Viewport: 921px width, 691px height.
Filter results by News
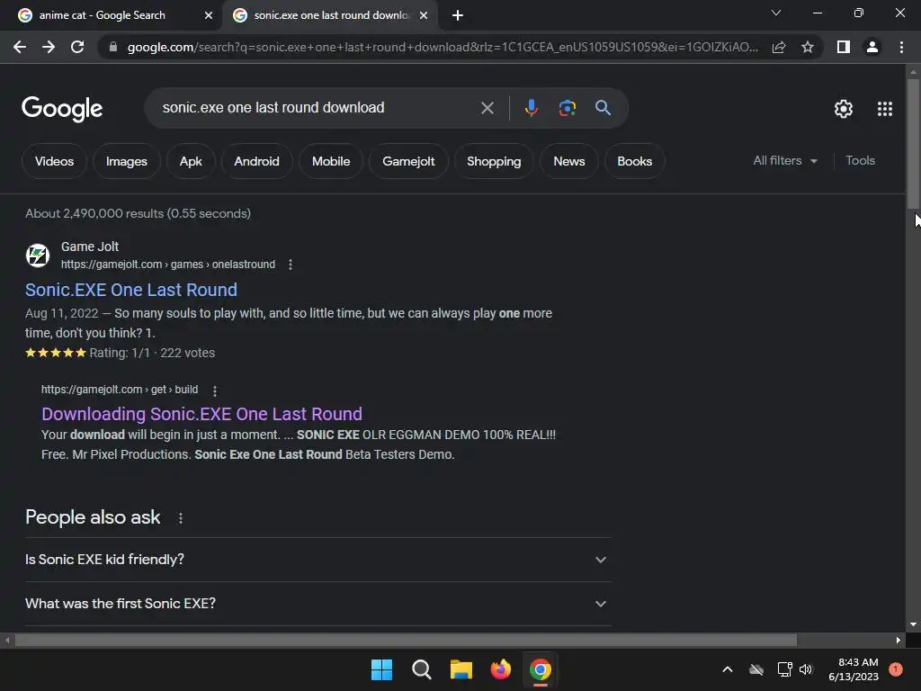569,161
